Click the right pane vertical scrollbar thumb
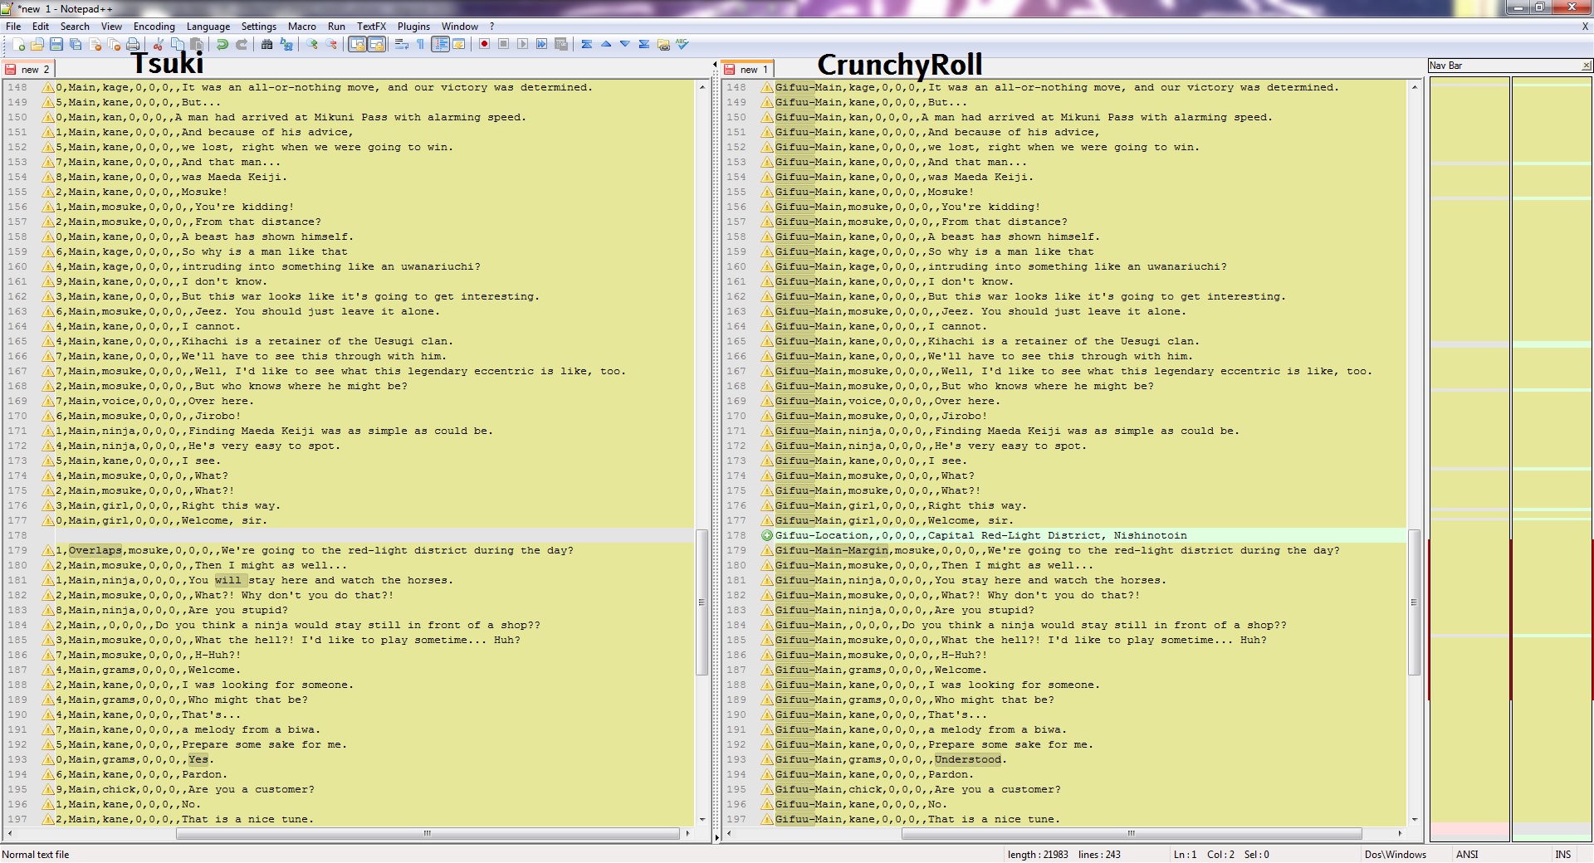1594x863 pixels. click(x=1415, y=602)
